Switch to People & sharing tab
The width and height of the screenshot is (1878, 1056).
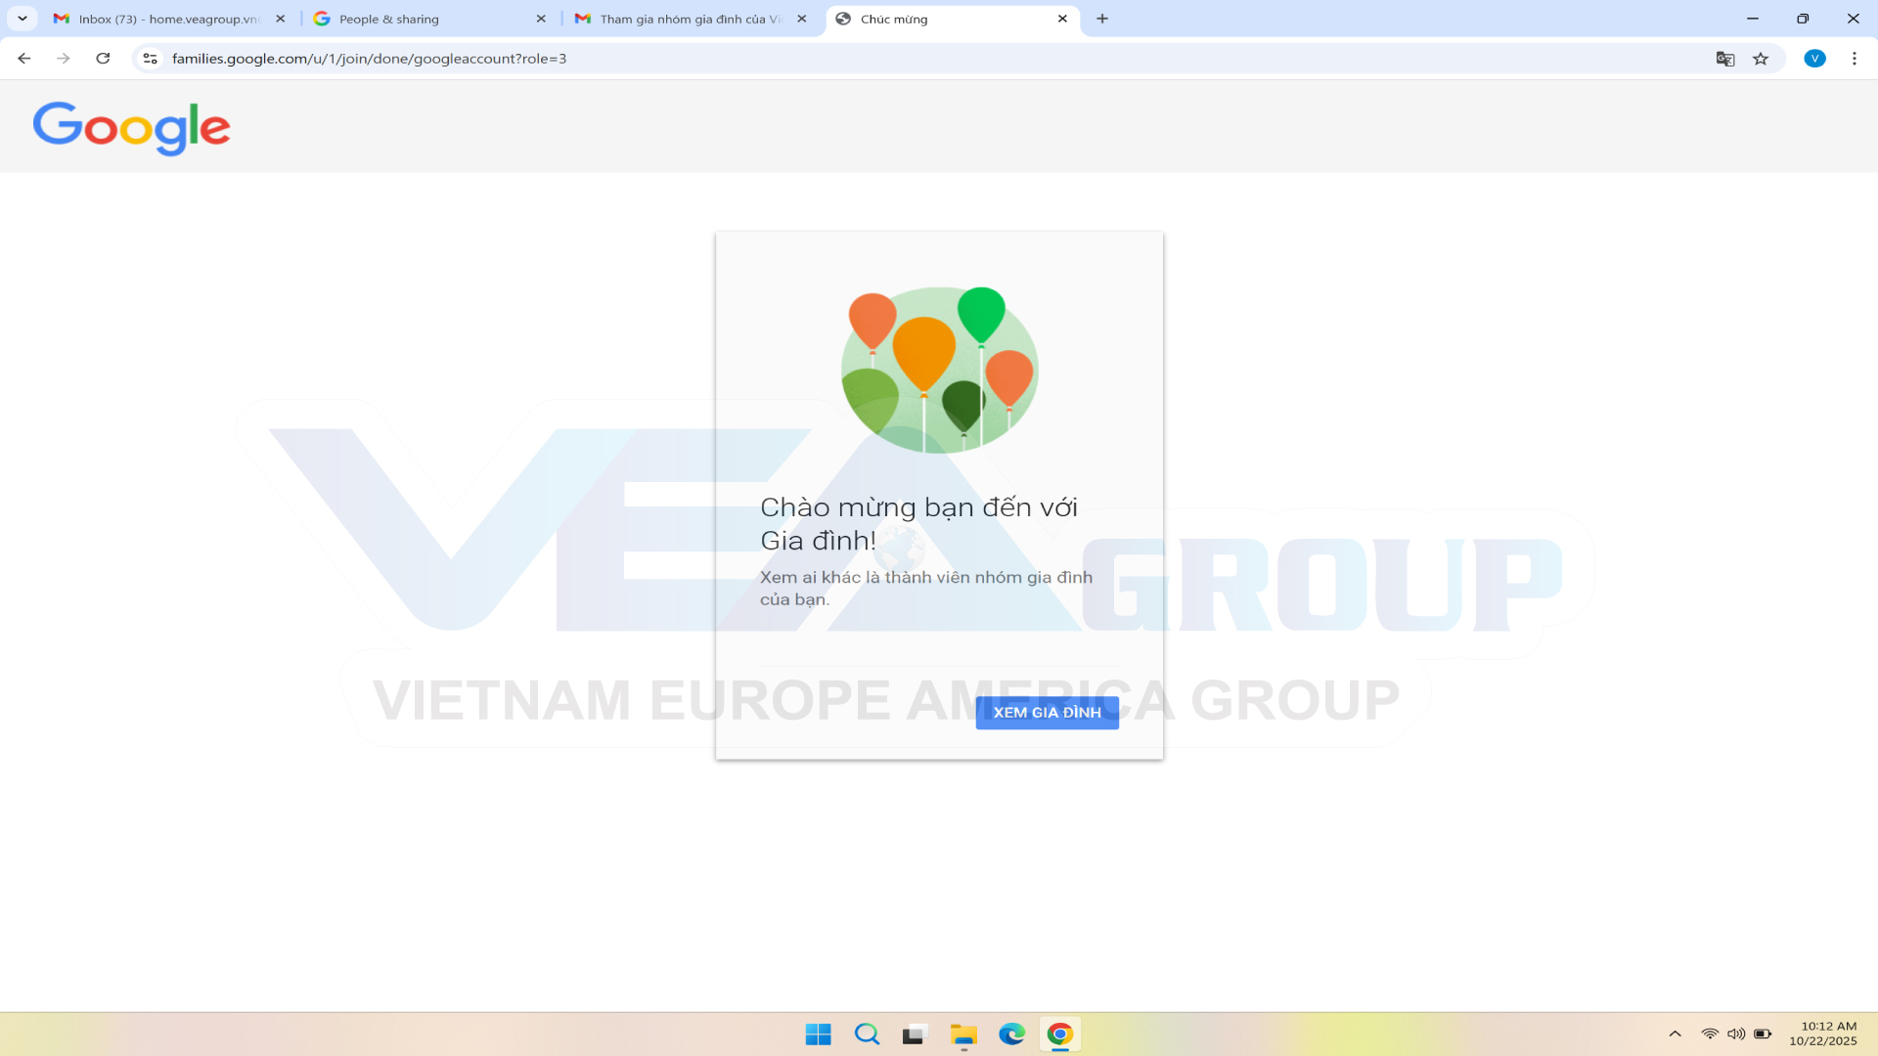(x=421, y=19)
